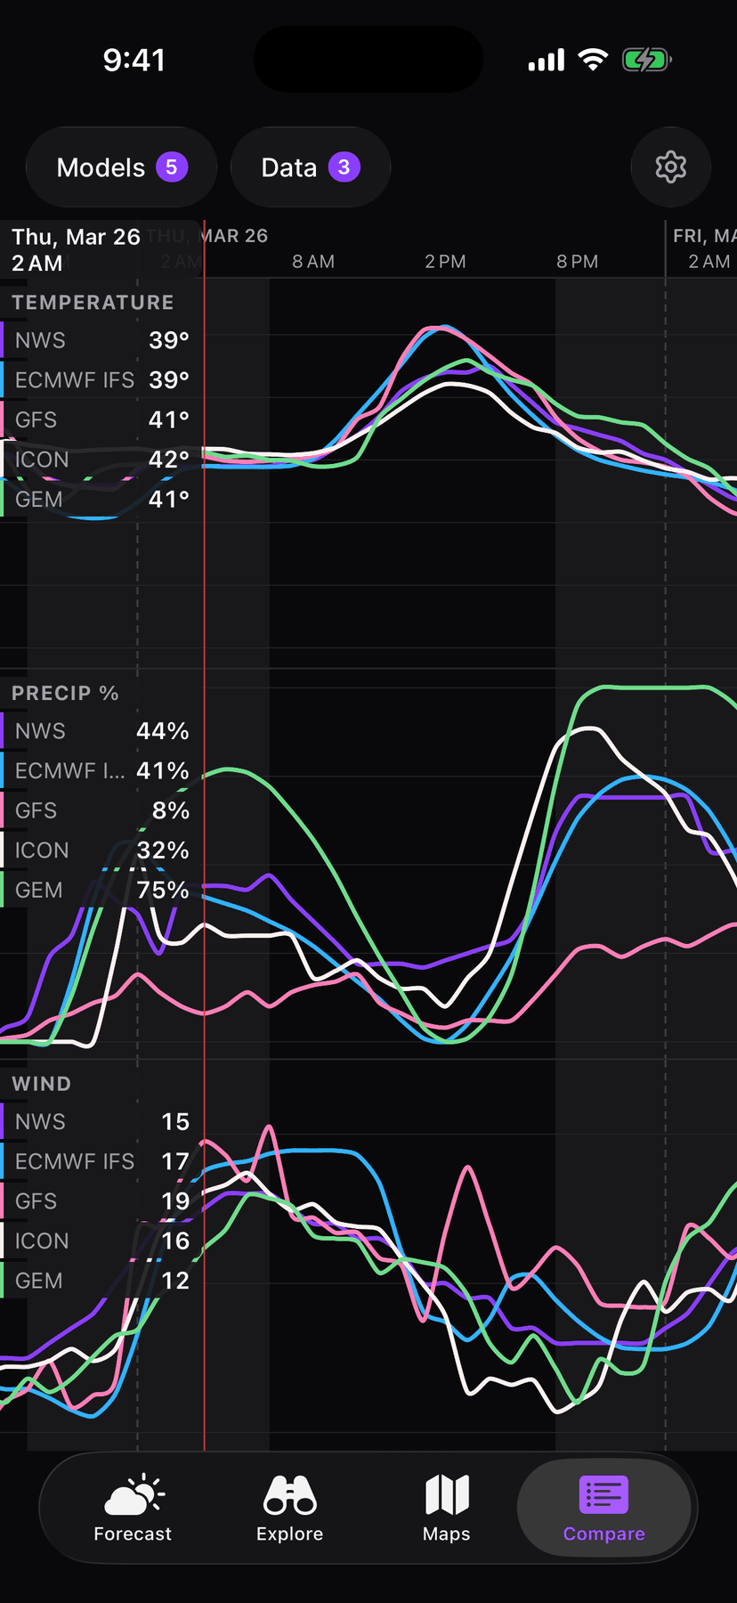Tap the Wi-Fi status icon
Image resolution: width=737 pixels, height=1603 pixels.
[x=592, y=60]
